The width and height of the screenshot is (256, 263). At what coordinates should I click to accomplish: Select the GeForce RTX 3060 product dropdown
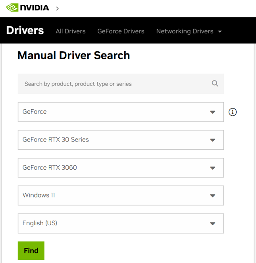click(115, 168)
